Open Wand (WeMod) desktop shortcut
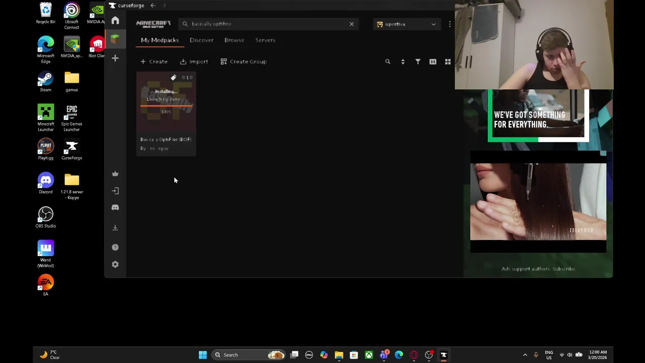This screenshot has width=645, height=363. (45, 254)
